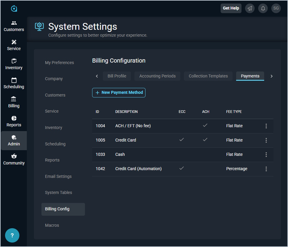Open the Customers sidebar icon

[x=14, y=23]
